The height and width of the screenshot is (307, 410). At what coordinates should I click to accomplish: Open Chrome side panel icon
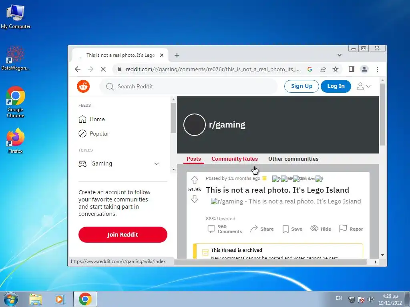352,69
